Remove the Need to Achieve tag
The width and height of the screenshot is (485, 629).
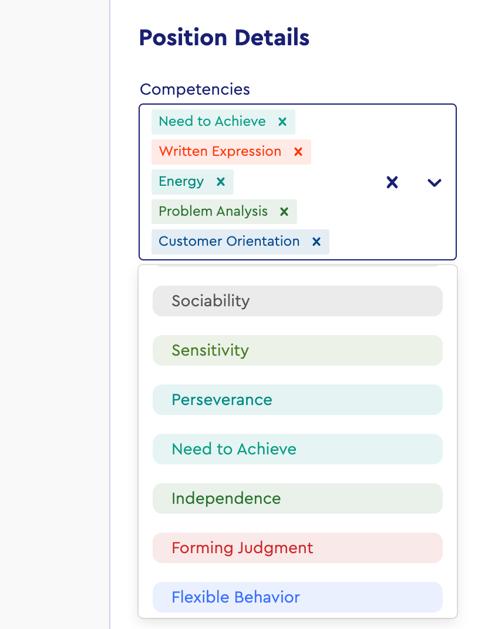tap(282, 122)
